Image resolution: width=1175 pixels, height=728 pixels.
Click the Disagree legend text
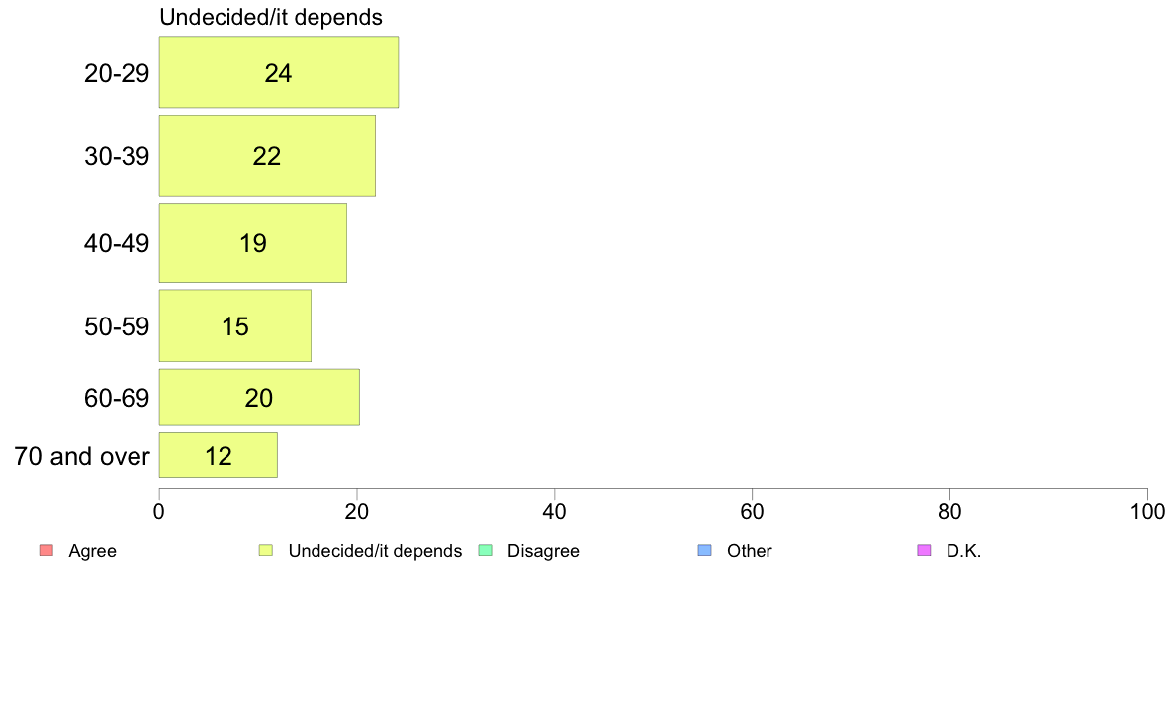(x=543, y=551)
